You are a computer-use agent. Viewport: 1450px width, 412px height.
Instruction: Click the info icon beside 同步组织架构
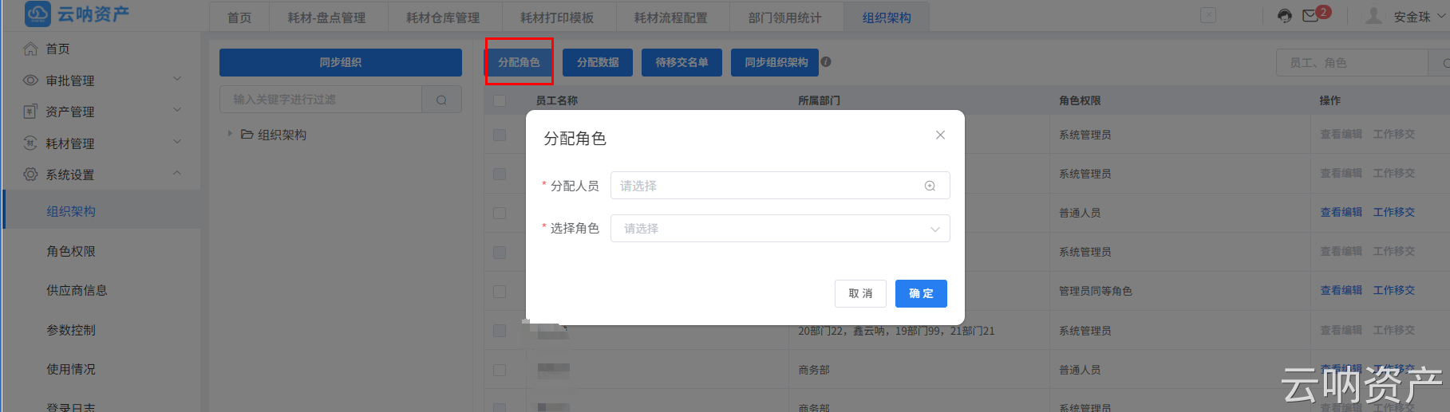coord(826,62)
